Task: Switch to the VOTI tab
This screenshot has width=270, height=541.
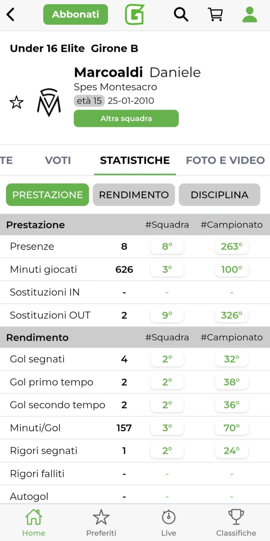Action: click(x=58, y=160)
